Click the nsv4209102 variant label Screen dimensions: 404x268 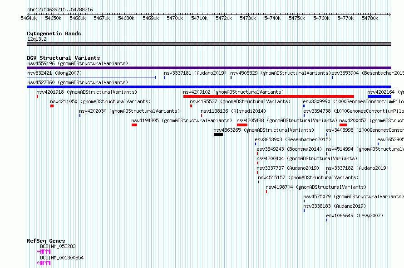(233, 92)
